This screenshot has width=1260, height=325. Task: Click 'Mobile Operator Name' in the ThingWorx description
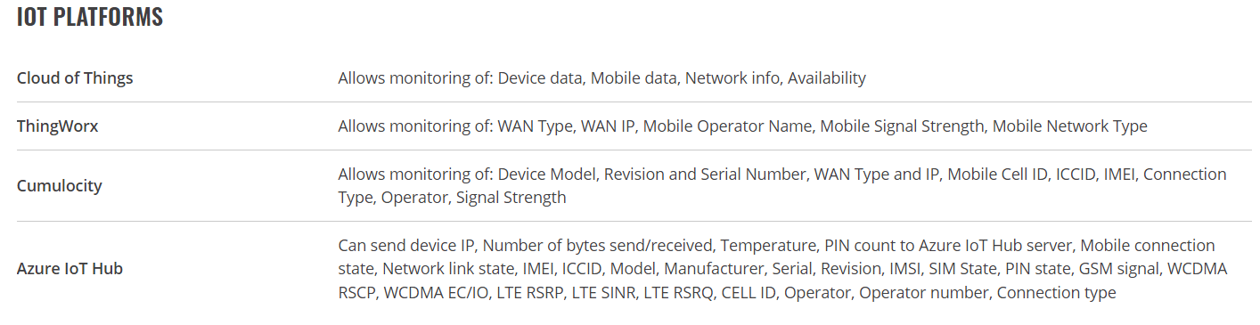[728, 126]
